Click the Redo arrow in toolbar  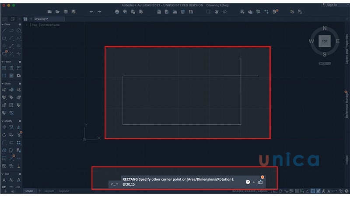coord(99,12)
